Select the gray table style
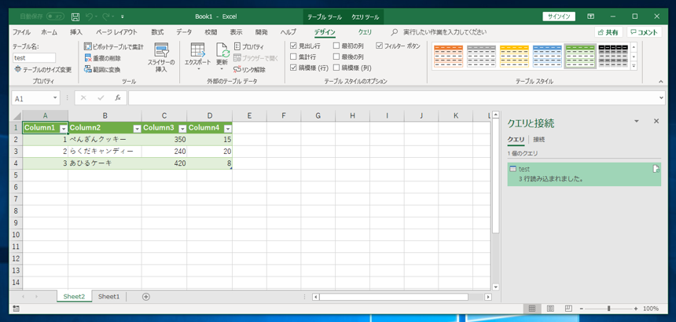 pos(481,56)
